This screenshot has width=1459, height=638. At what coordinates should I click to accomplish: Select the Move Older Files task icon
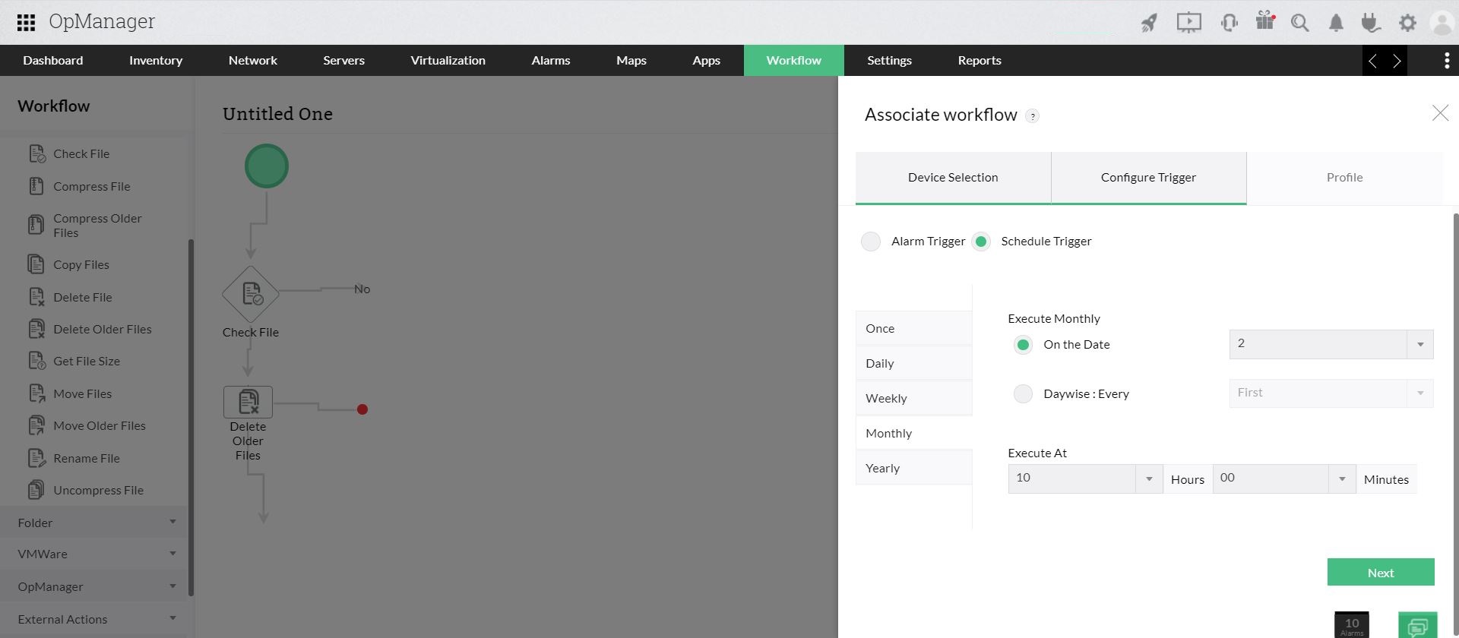(36, 425)
